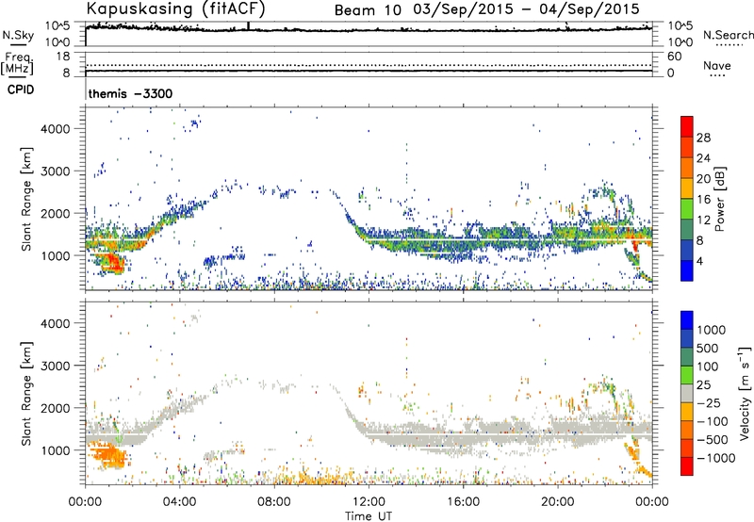Click the red high-power patch near 01:00 UT
Image resolution: width=754 pixels, height=522 pixels.
[114, 263]
